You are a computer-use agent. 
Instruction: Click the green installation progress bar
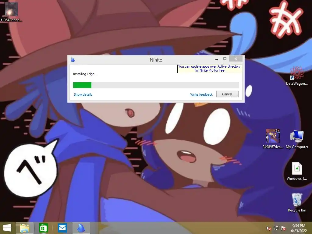tap(156, 85)
